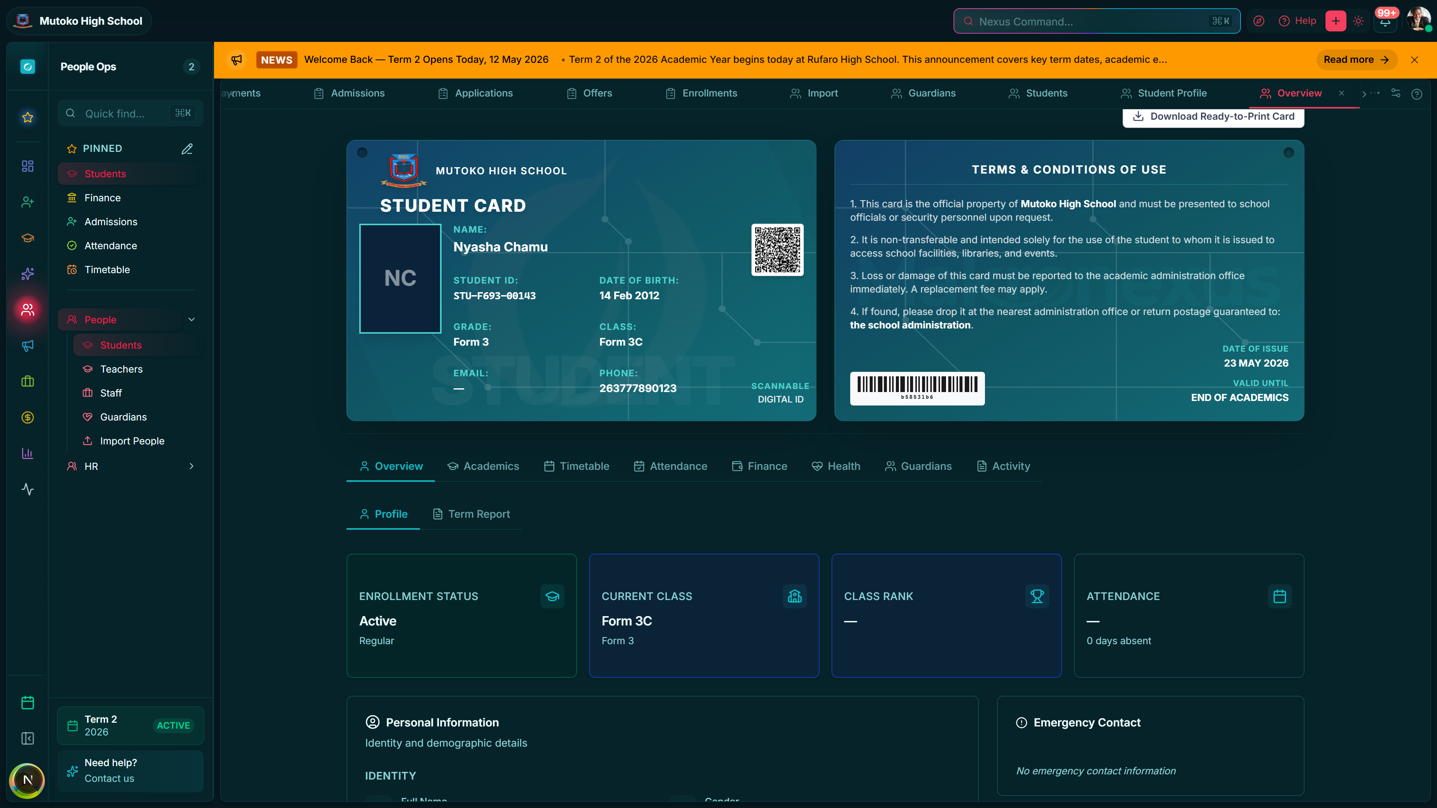The width and height of the screenshot is (1437, 808).
Task: Click Download Ready-to-Print Card button
Action: pos(1213,117)
